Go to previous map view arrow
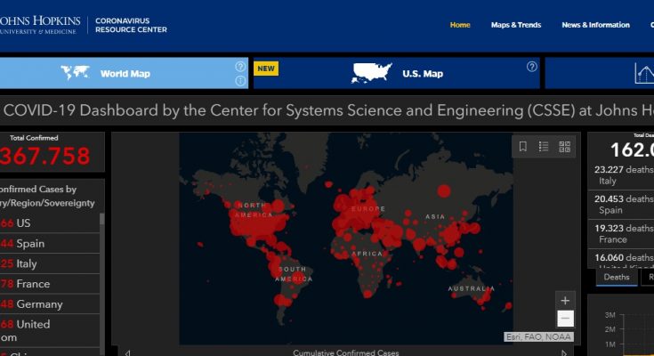The image size is (654, 356). [x=128, y=352]
